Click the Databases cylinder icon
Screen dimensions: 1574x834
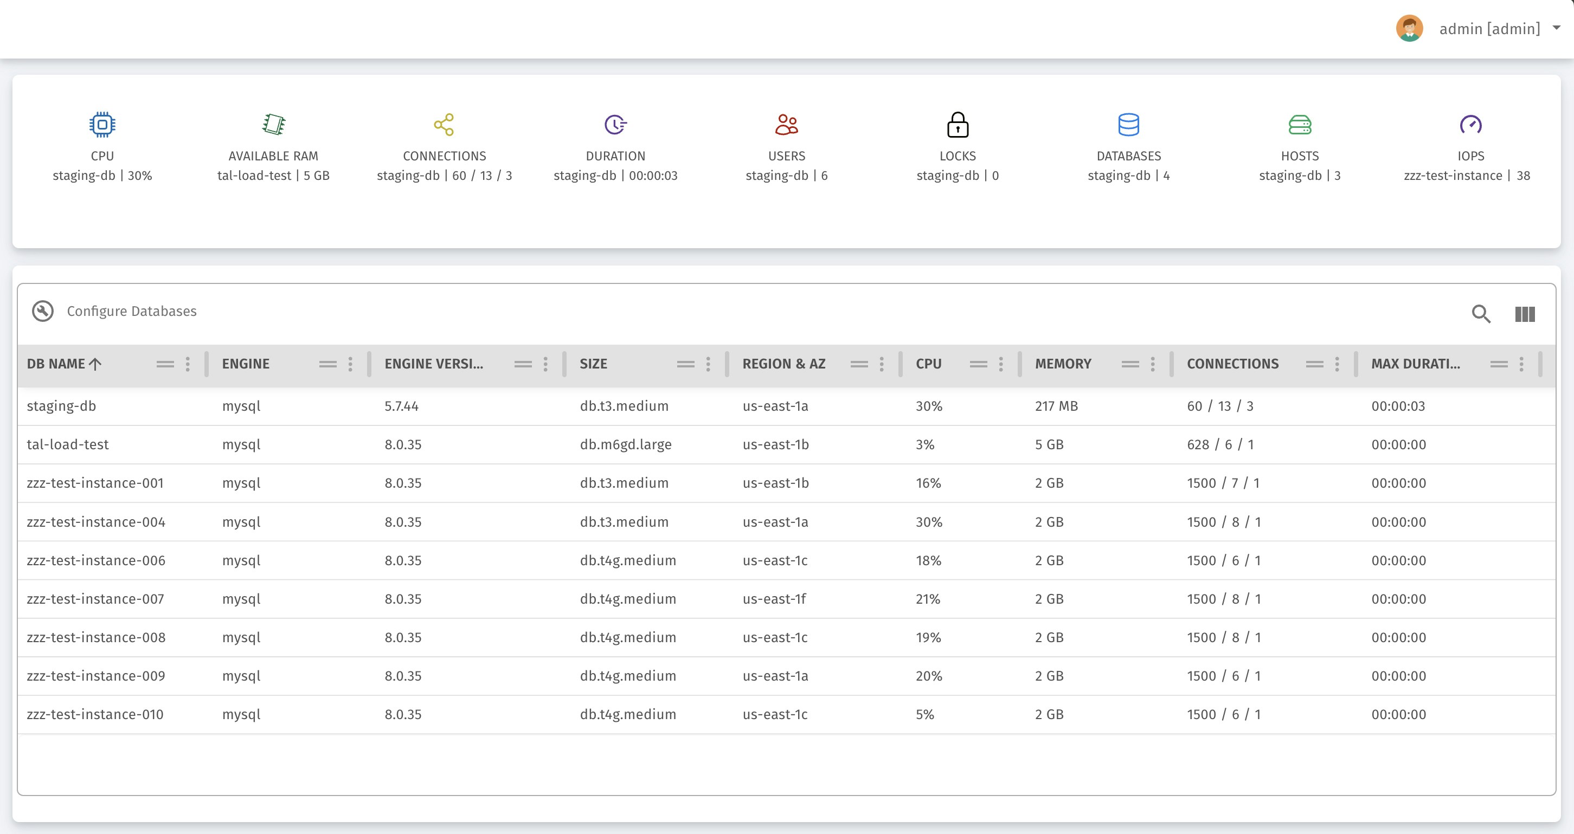tap(1128, 125)
